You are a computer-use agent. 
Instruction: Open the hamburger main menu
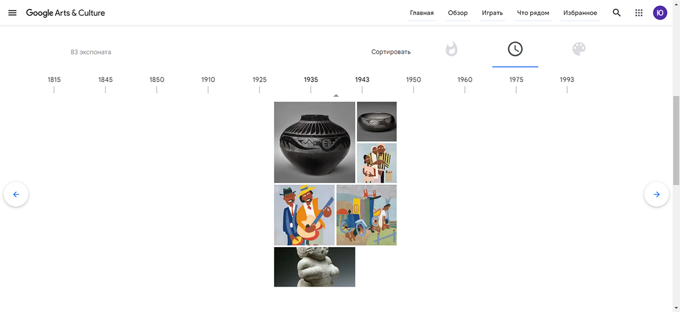click(x=12, y=12)
